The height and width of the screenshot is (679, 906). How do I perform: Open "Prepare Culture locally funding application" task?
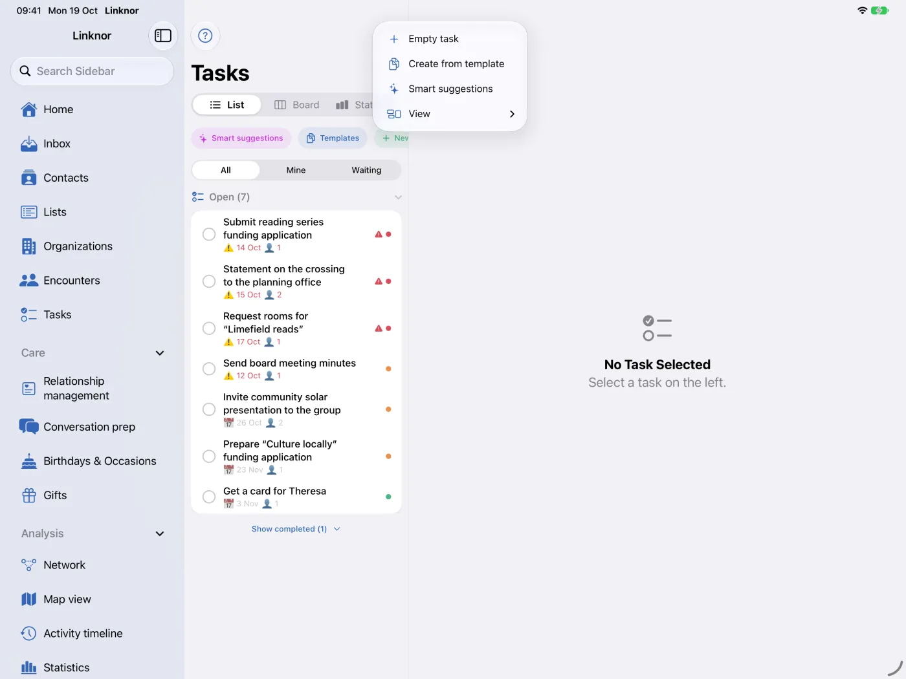(x=296, y=457)
